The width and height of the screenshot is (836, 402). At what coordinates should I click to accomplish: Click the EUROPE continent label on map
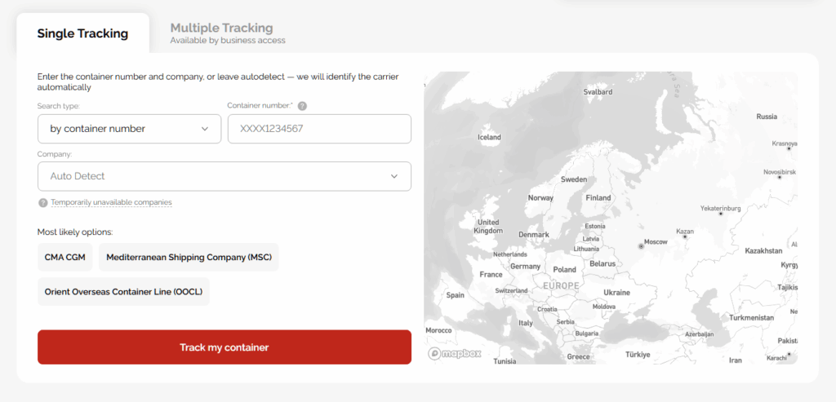click(561, 286)
